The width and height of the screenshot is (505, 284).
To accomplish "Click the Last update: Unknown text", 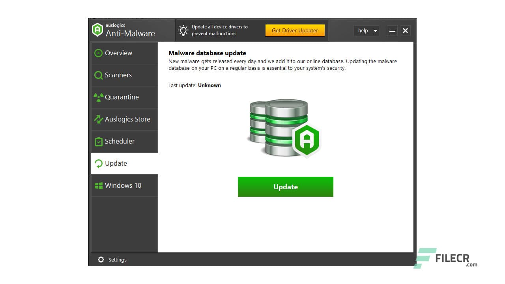I will point(195,85).
